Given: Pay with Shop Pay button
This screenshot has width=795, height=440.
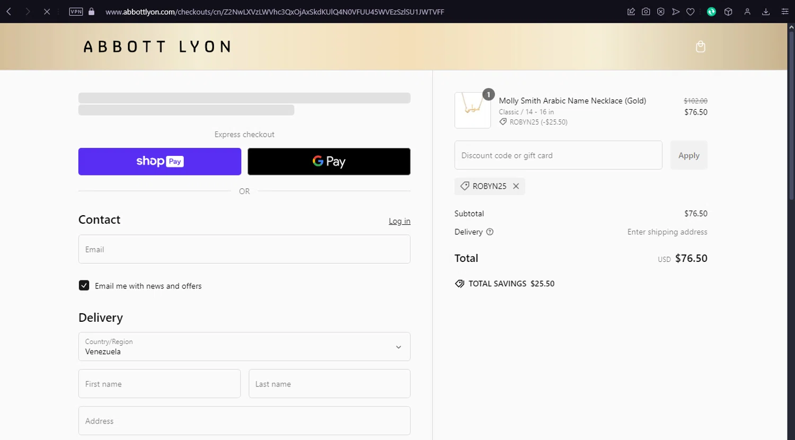Looking at the screenshot, I should tap(160, 161).
